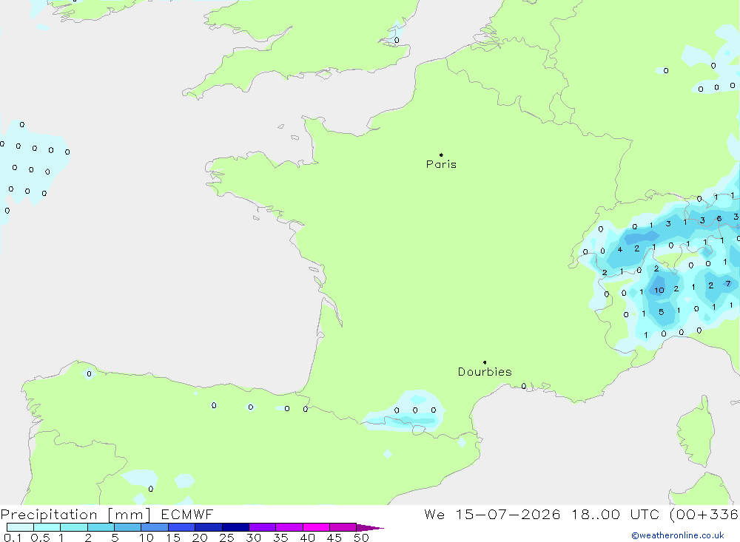Select the lightest cyan 0.1 legend swatch

(20, 527)
